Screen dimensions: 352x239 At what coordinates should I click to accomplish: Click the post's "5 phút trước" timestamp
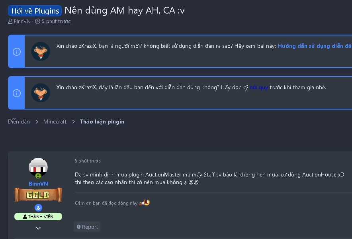(88, 161)
